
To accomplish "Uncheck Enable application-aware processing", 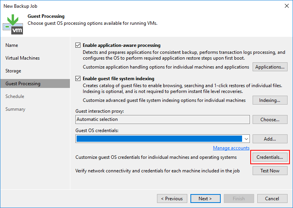I will coord(78,45).
